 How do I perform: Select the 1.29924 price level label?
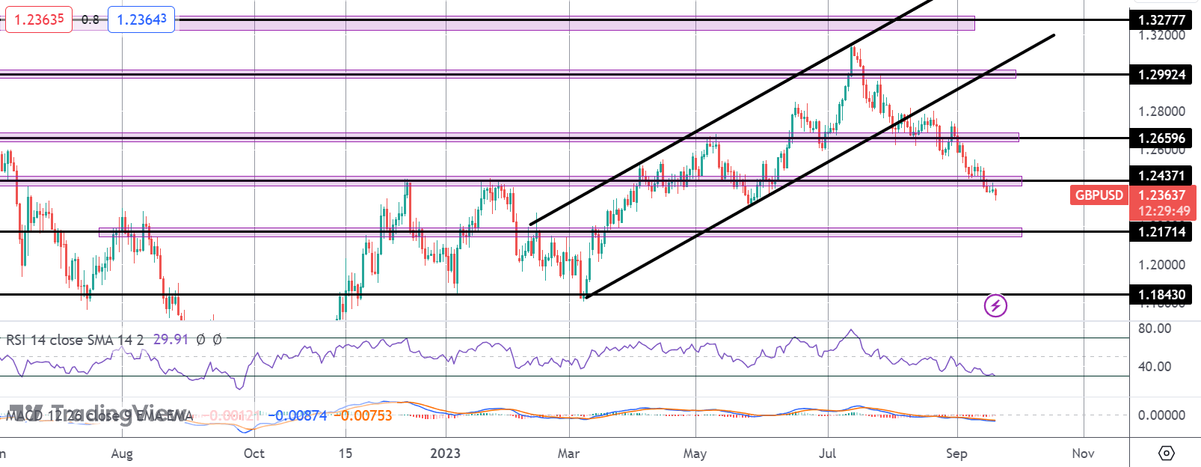(x=1161, y=75)
